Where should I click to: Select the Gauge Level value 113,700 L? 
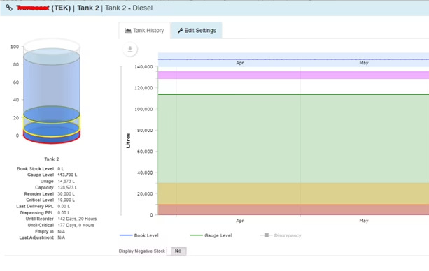[67, 175]
